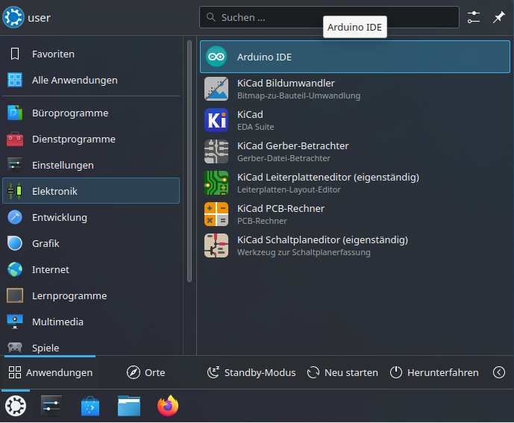This screenshot has height=423, width=514.
Task: Choose the Multimedia monitor icon
Action: [15, 322]
